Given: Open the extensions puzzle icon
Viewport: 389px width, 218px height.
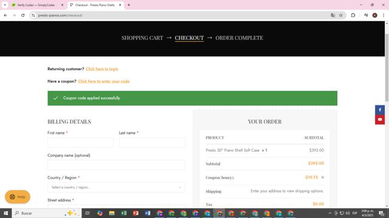Looking at the screenshot, I should coord(353,15).
